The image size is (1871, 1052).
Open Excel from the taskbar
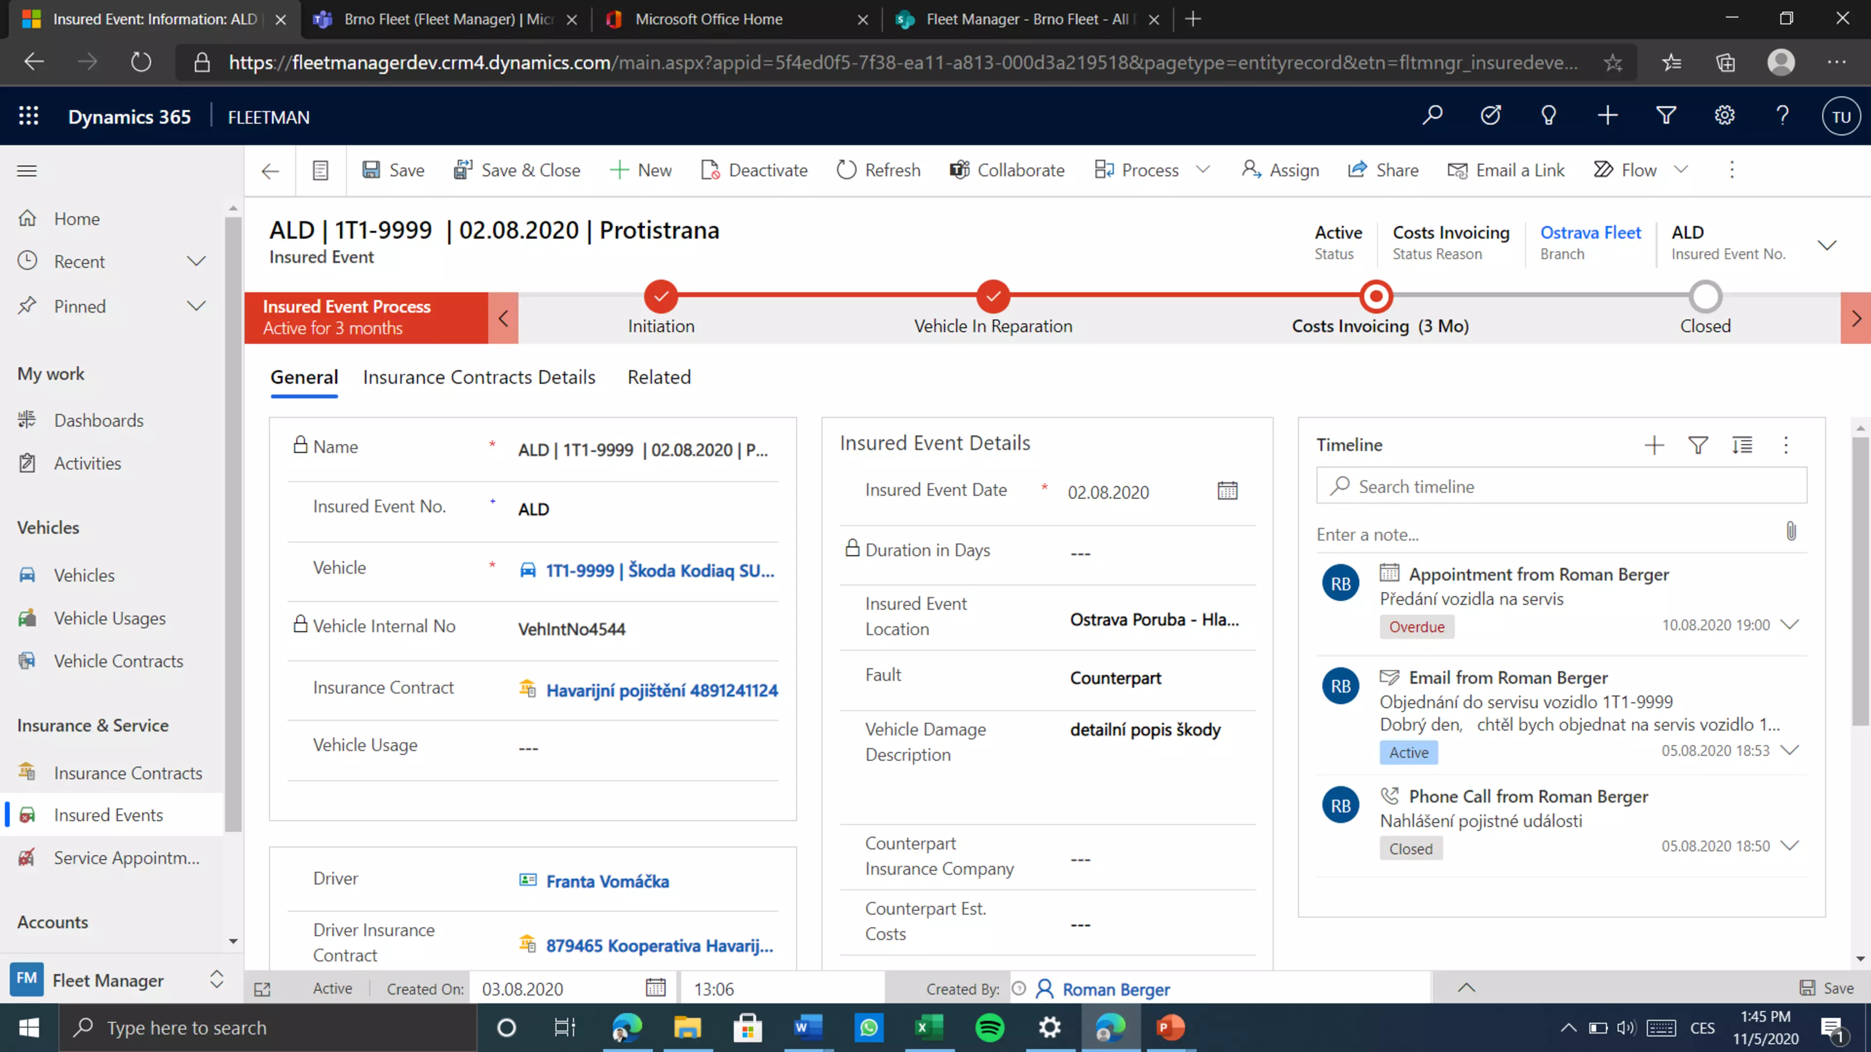click(x=929, y=1027)
